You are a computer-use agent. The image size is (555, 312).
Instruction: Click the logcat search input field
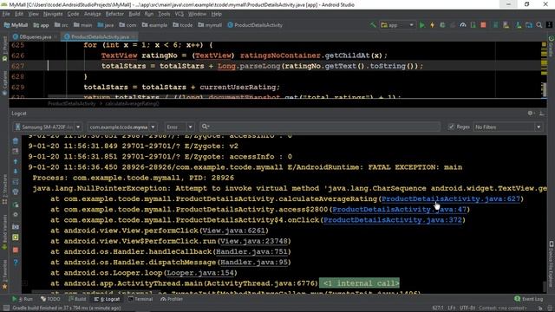tap(320, 127)
